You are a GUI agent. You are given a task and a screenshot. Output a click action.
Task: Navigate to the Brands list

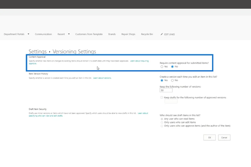[112, 34]
